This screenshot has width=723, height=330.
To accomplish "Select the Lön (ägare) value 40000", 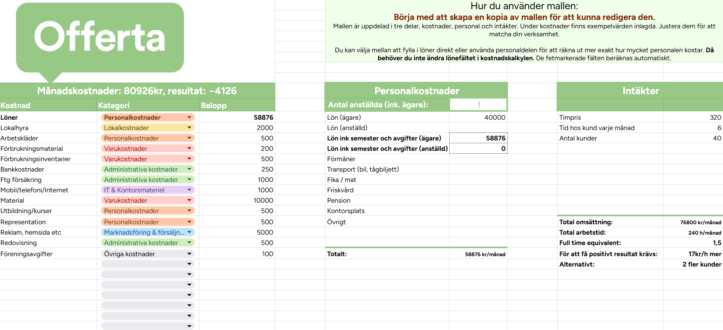I will 478,117.
